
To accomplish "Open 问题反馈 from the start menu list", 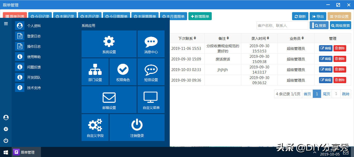I will coord(28,67).
